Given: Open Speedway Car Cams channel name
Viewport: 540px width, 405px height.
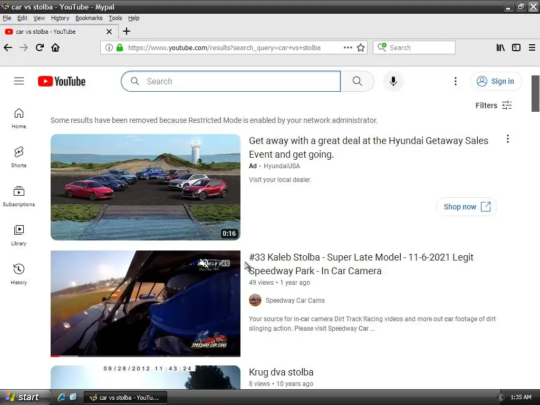Looking at the screenshot, I should pos(295,300).
